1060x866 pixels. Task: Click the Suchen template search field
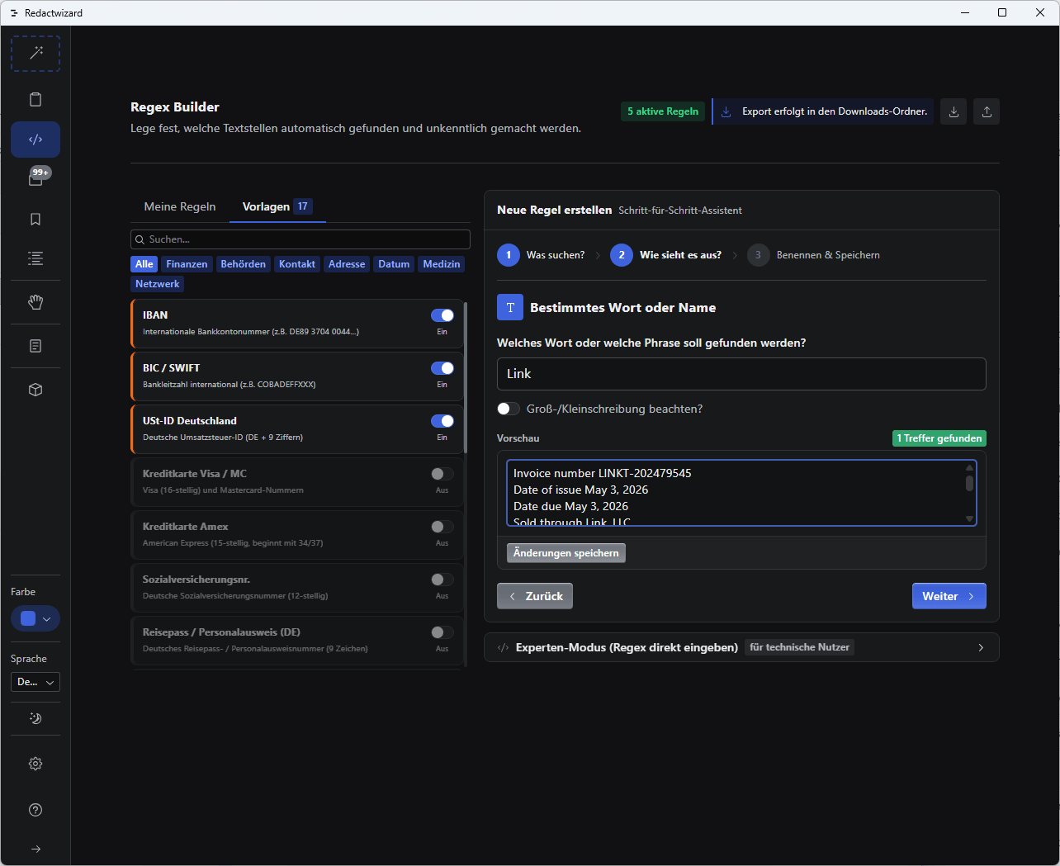point(300,239)
